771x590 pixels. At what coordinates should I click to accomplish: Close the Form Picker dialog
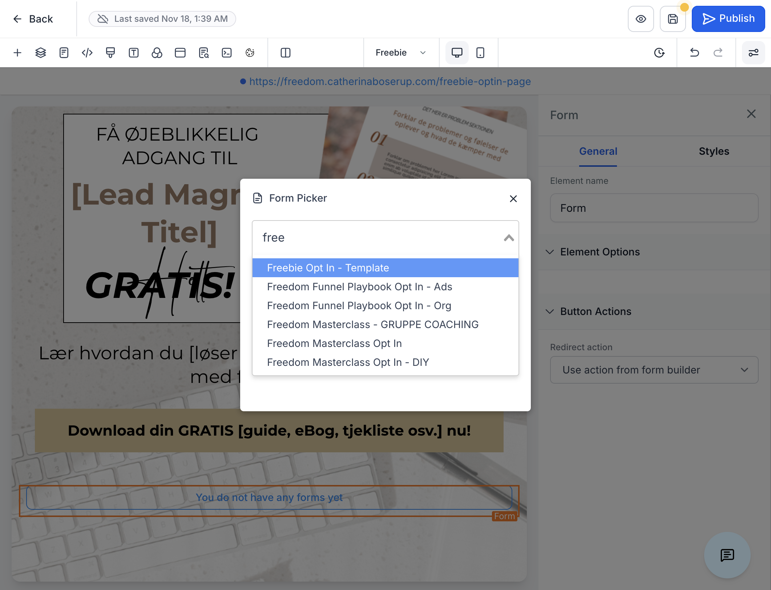[513, 198]
